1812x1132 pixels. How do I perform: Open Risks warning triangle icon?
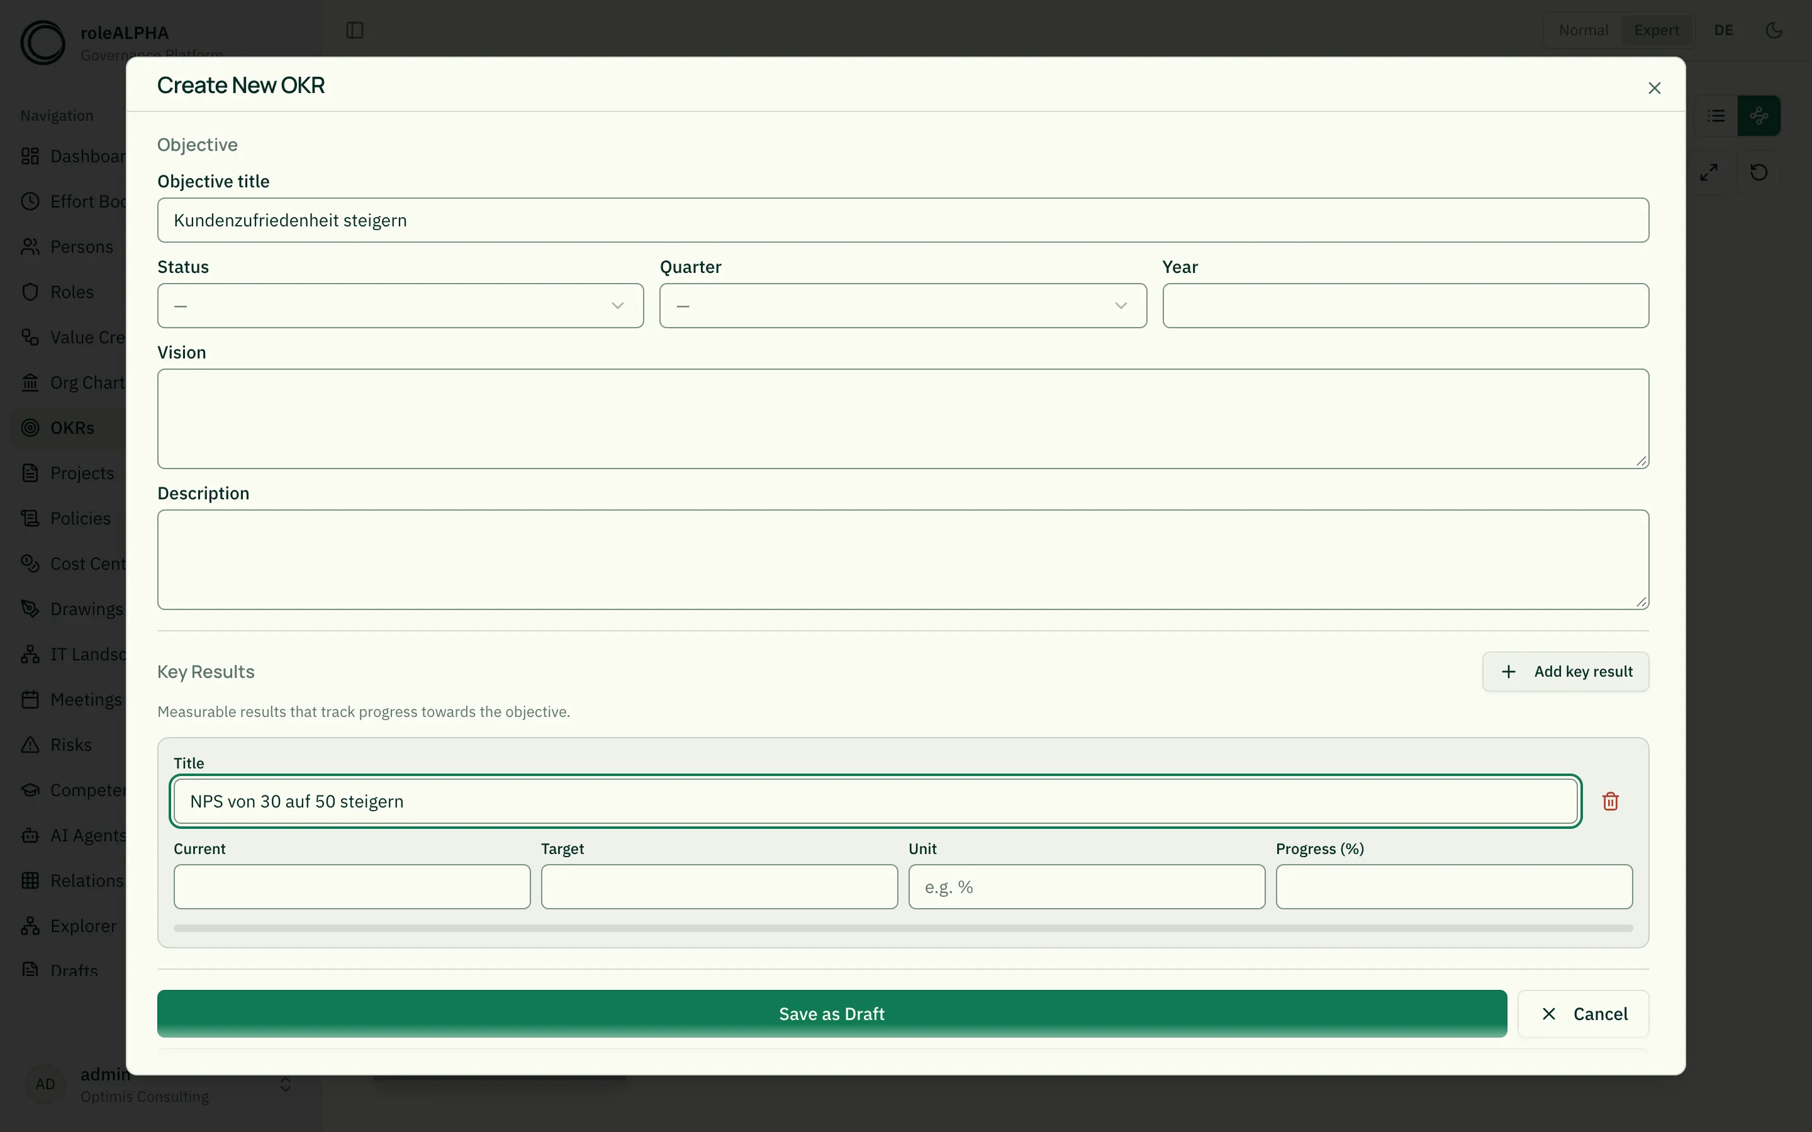click(x=30, y=745)
